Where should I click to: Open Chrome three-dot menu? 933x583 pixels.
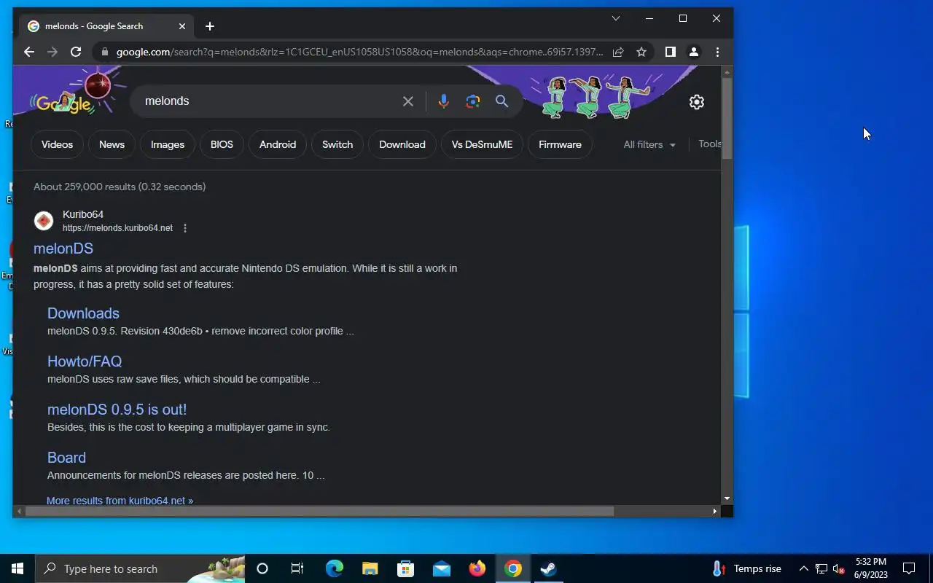pyautogui.click(x=717, y=52)
